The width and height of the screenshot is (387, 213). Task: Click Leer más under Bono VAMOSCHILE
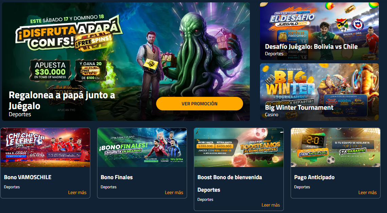pyautogui.click(x=77, y=193)
